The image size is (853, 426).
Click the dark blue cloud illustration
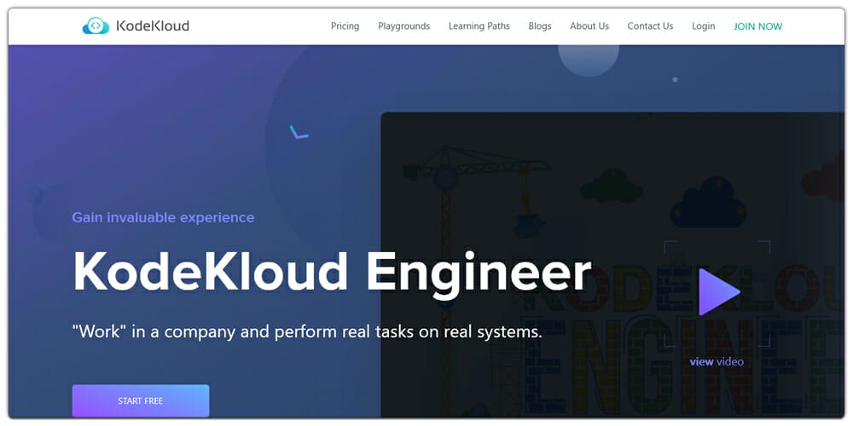tap(708, 204)
